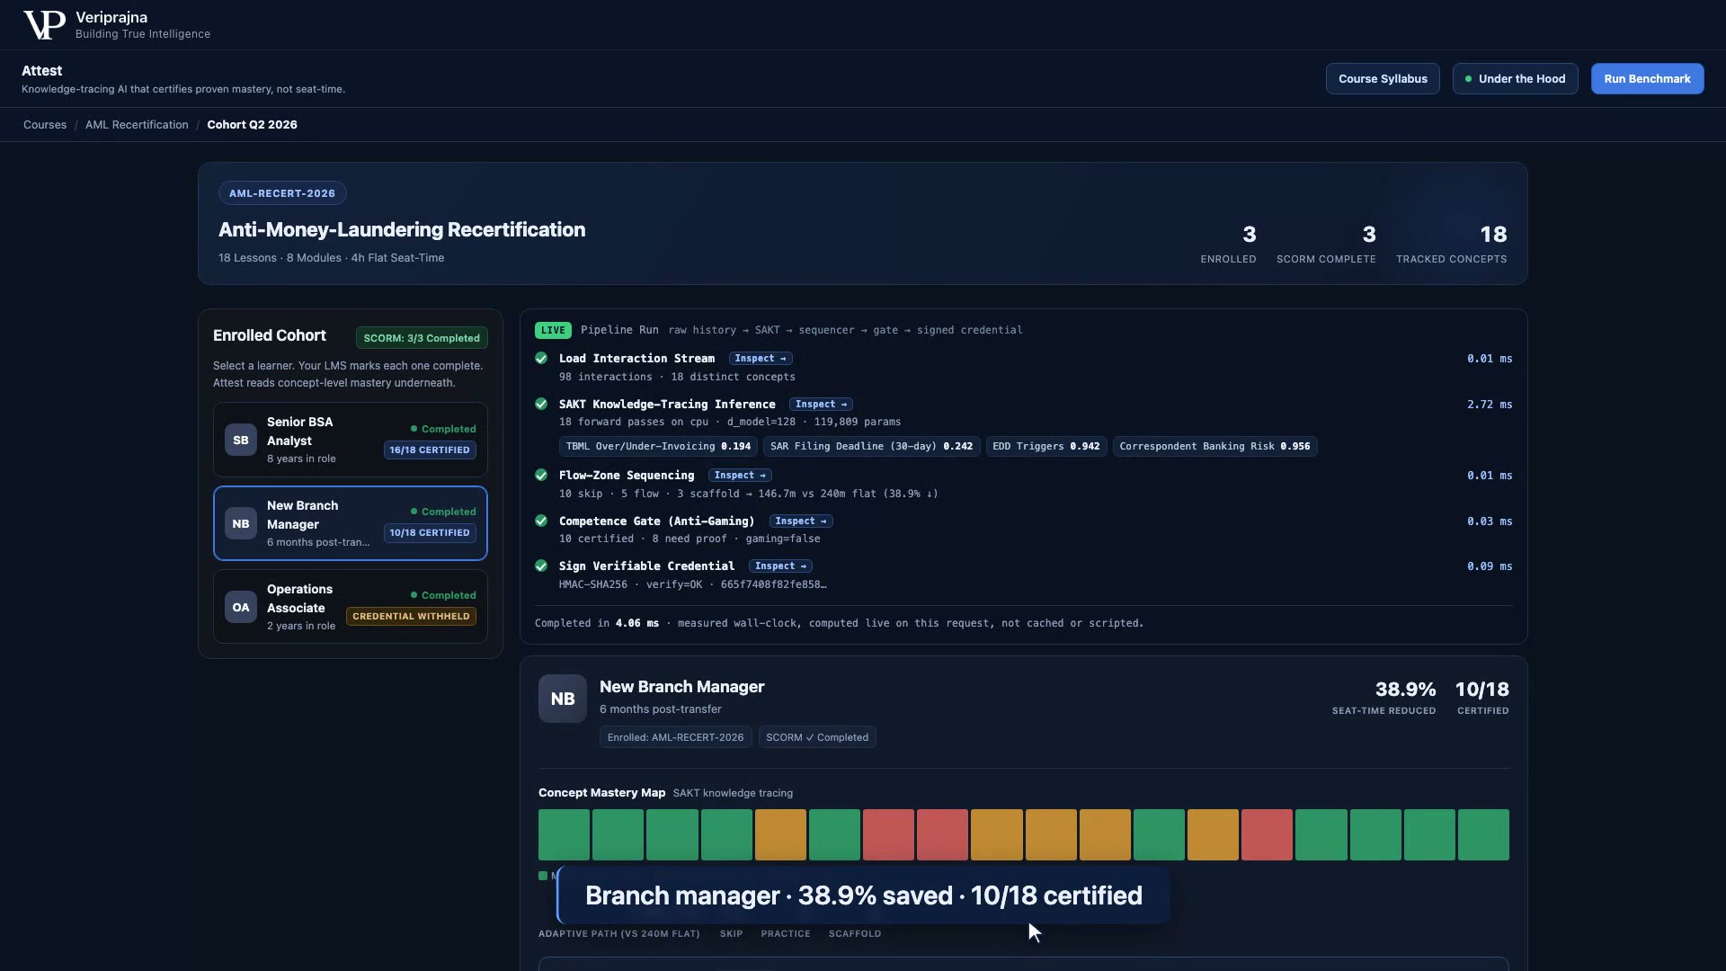Select the New Branch Manager learner card
Screen dimensions: 1726x971
pos(351,523)
